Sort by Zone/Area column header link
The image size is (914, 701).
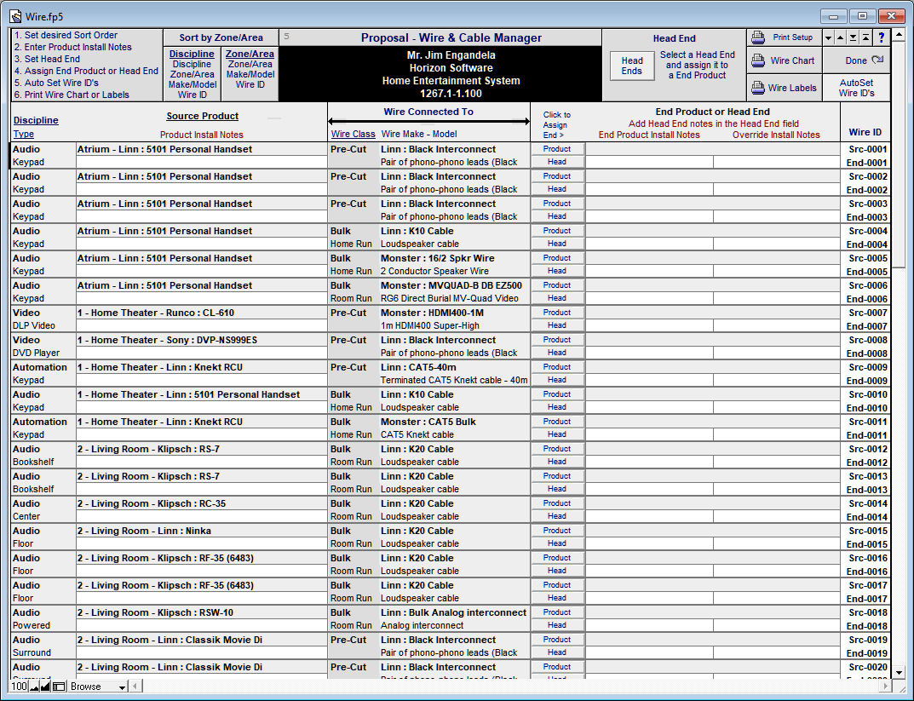click(250, 54)
